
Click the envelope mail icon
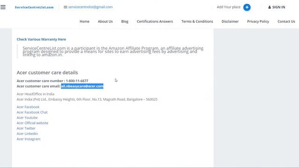(65, 7)
